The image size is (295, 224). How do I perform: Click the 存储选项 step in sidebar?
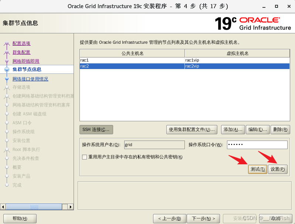coord(21,87)
